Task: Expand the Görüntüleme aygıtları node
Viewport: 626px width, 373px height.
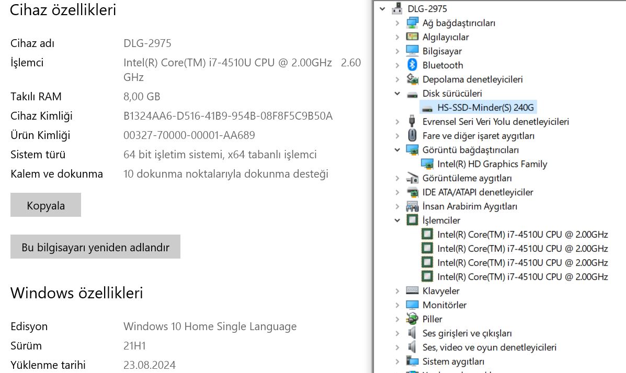Action: tap(397, 178)
